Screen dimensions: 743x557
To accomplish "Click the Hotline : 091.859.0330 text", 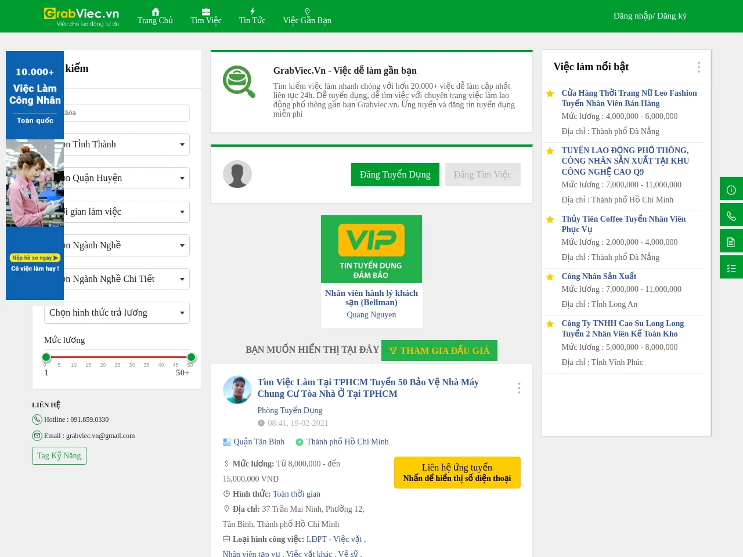I will [x=77, y=419].
